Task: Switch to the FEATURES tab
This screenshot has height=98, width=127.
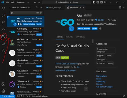Action: [x=69, y=37]
